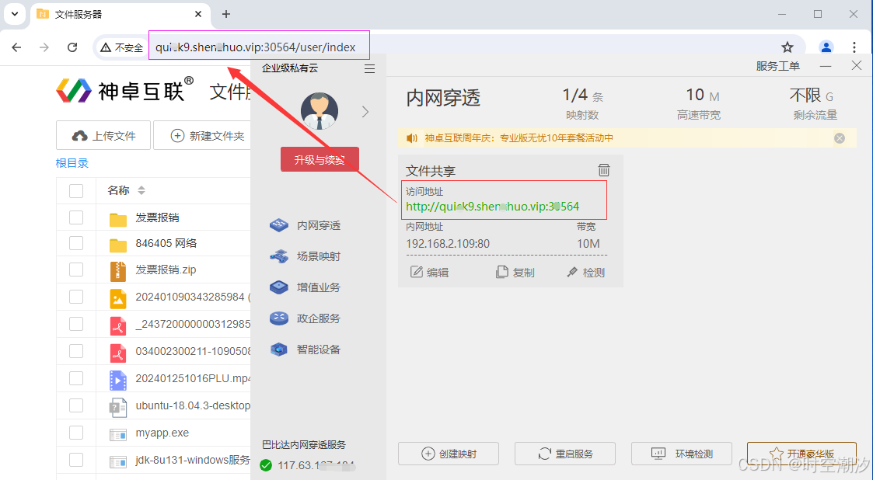Click 复制 on the 文件共享 card
Viewport: 873px width, 480px height.
pyautogui.click(x=515, y=272)
